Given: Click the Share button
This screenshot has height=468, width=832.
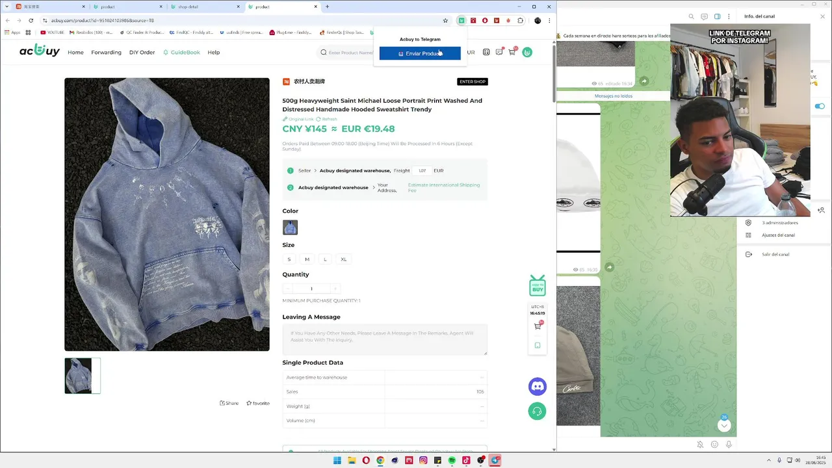Looking at the screenshot, I should tap(229, 403).
